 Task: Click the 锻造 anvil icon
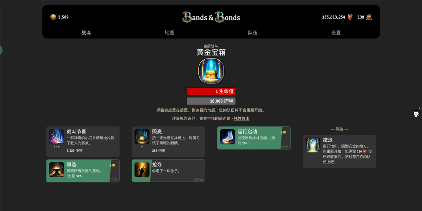coord(57,169)
